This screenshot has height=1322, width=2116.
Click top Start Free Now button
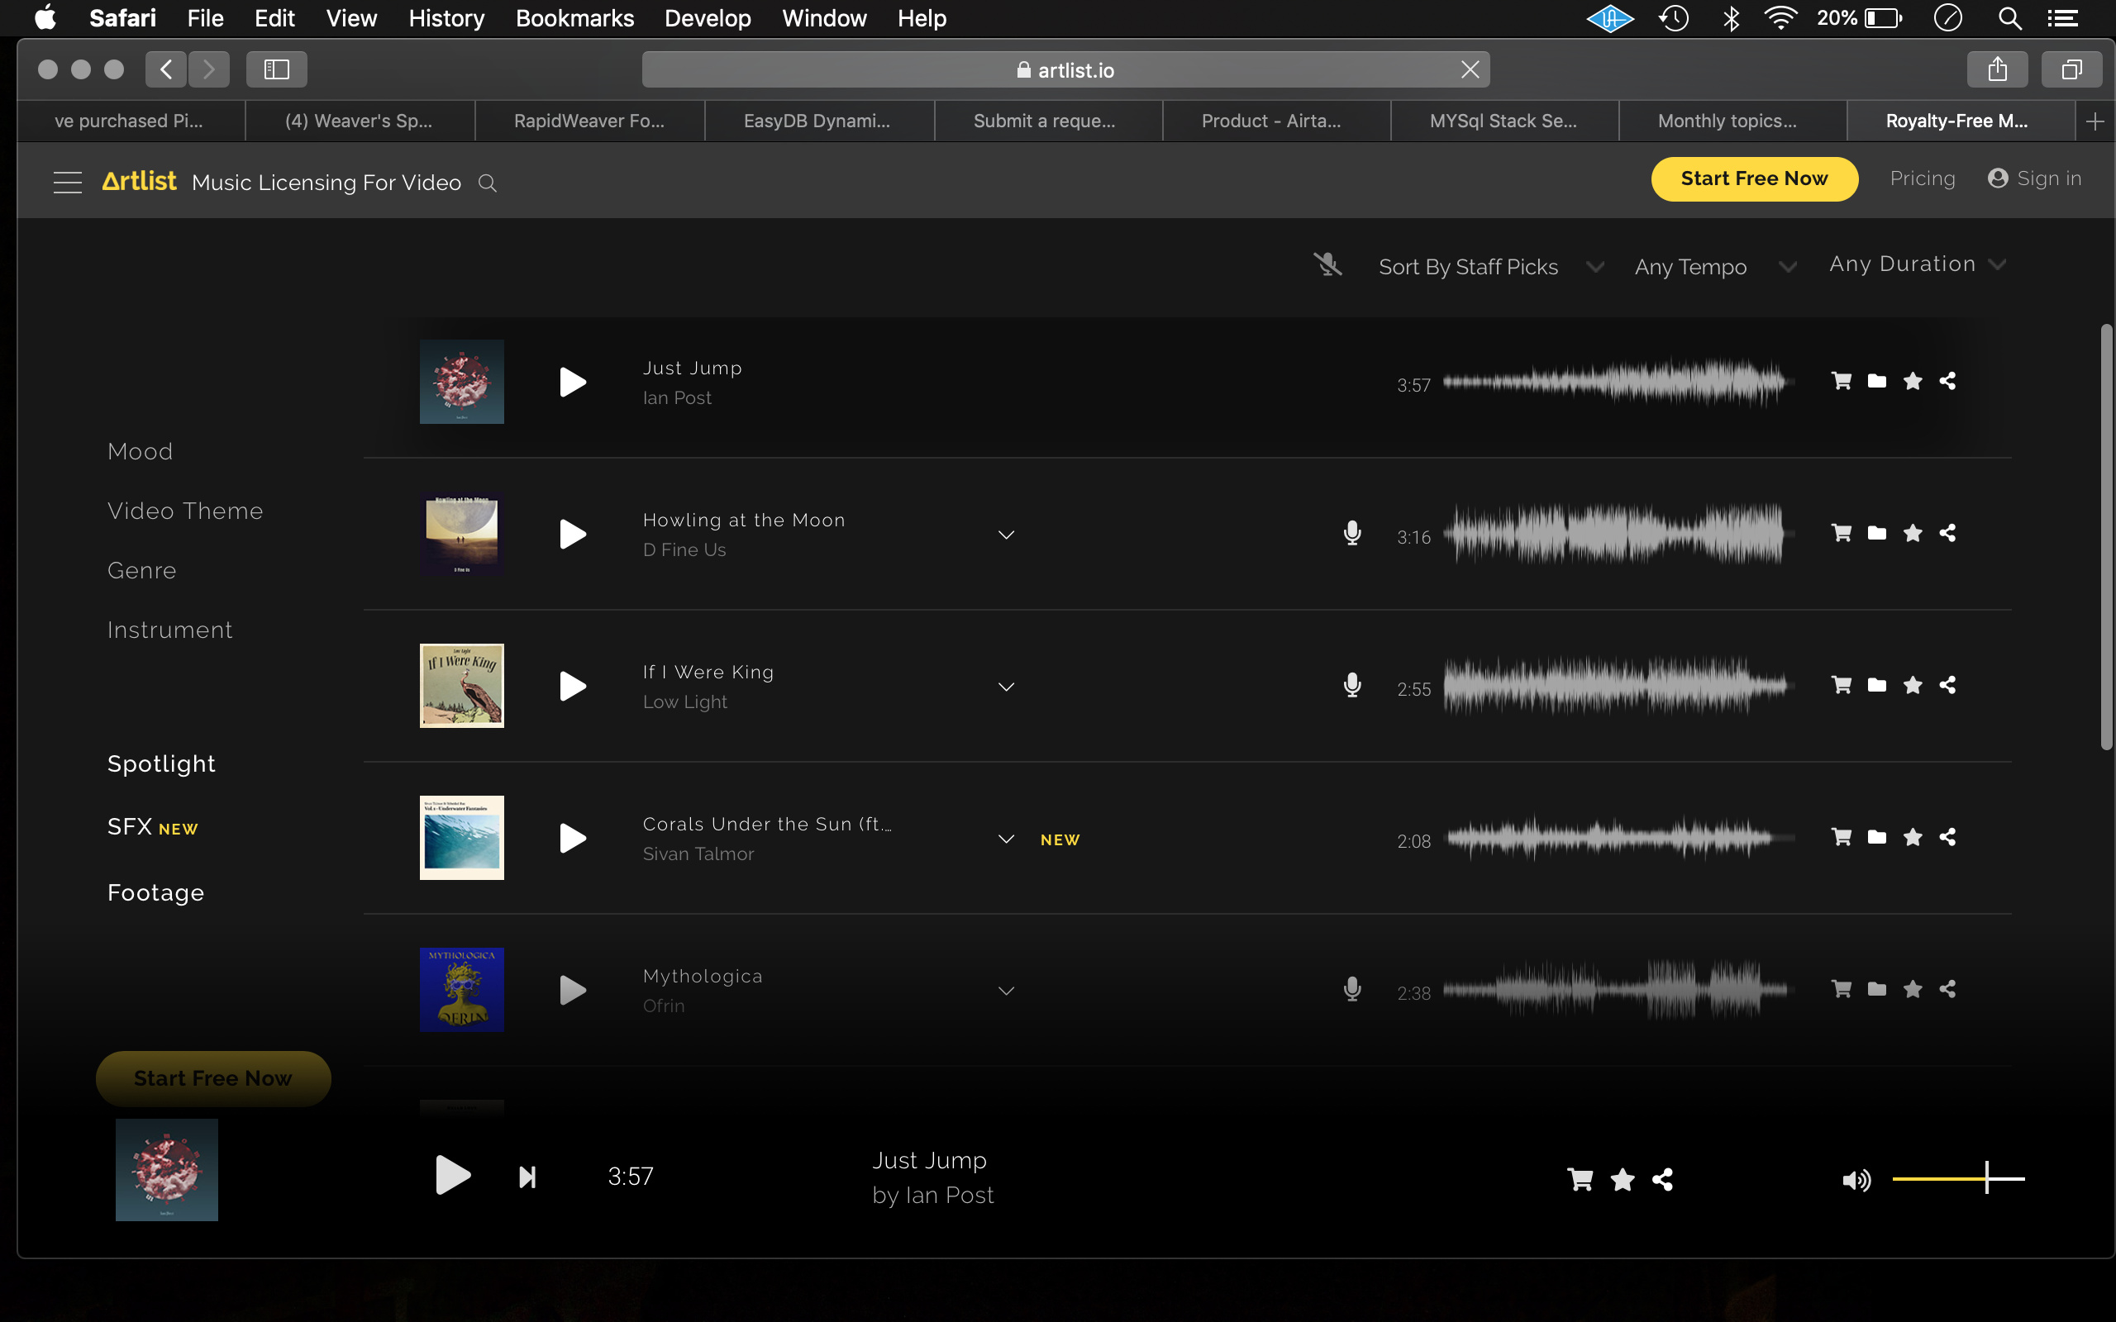(x=1753, y=178)
